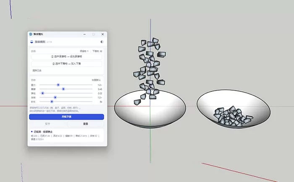Click the greyed pause button
The width and height of the screenshot is (294, 182).
(47, 124)
